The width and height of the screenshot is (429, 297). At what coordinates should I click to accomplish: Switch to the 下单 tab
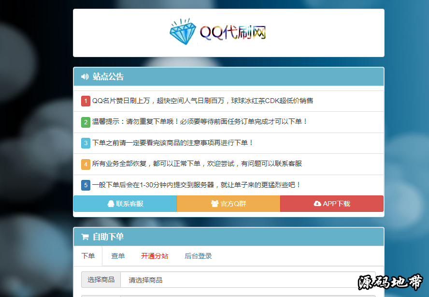[88, 256]
